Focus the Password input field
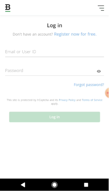The height and width of the screenshot is (191, 109). click(x=50, y=71)
